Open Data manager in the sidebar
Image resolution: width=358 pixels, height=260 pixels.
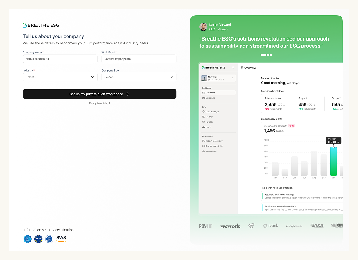click(x=218, y=112)
